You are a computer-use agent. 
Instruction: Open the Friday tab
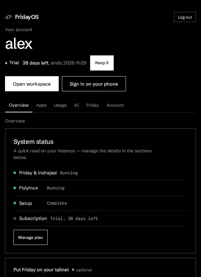point(93,105)
